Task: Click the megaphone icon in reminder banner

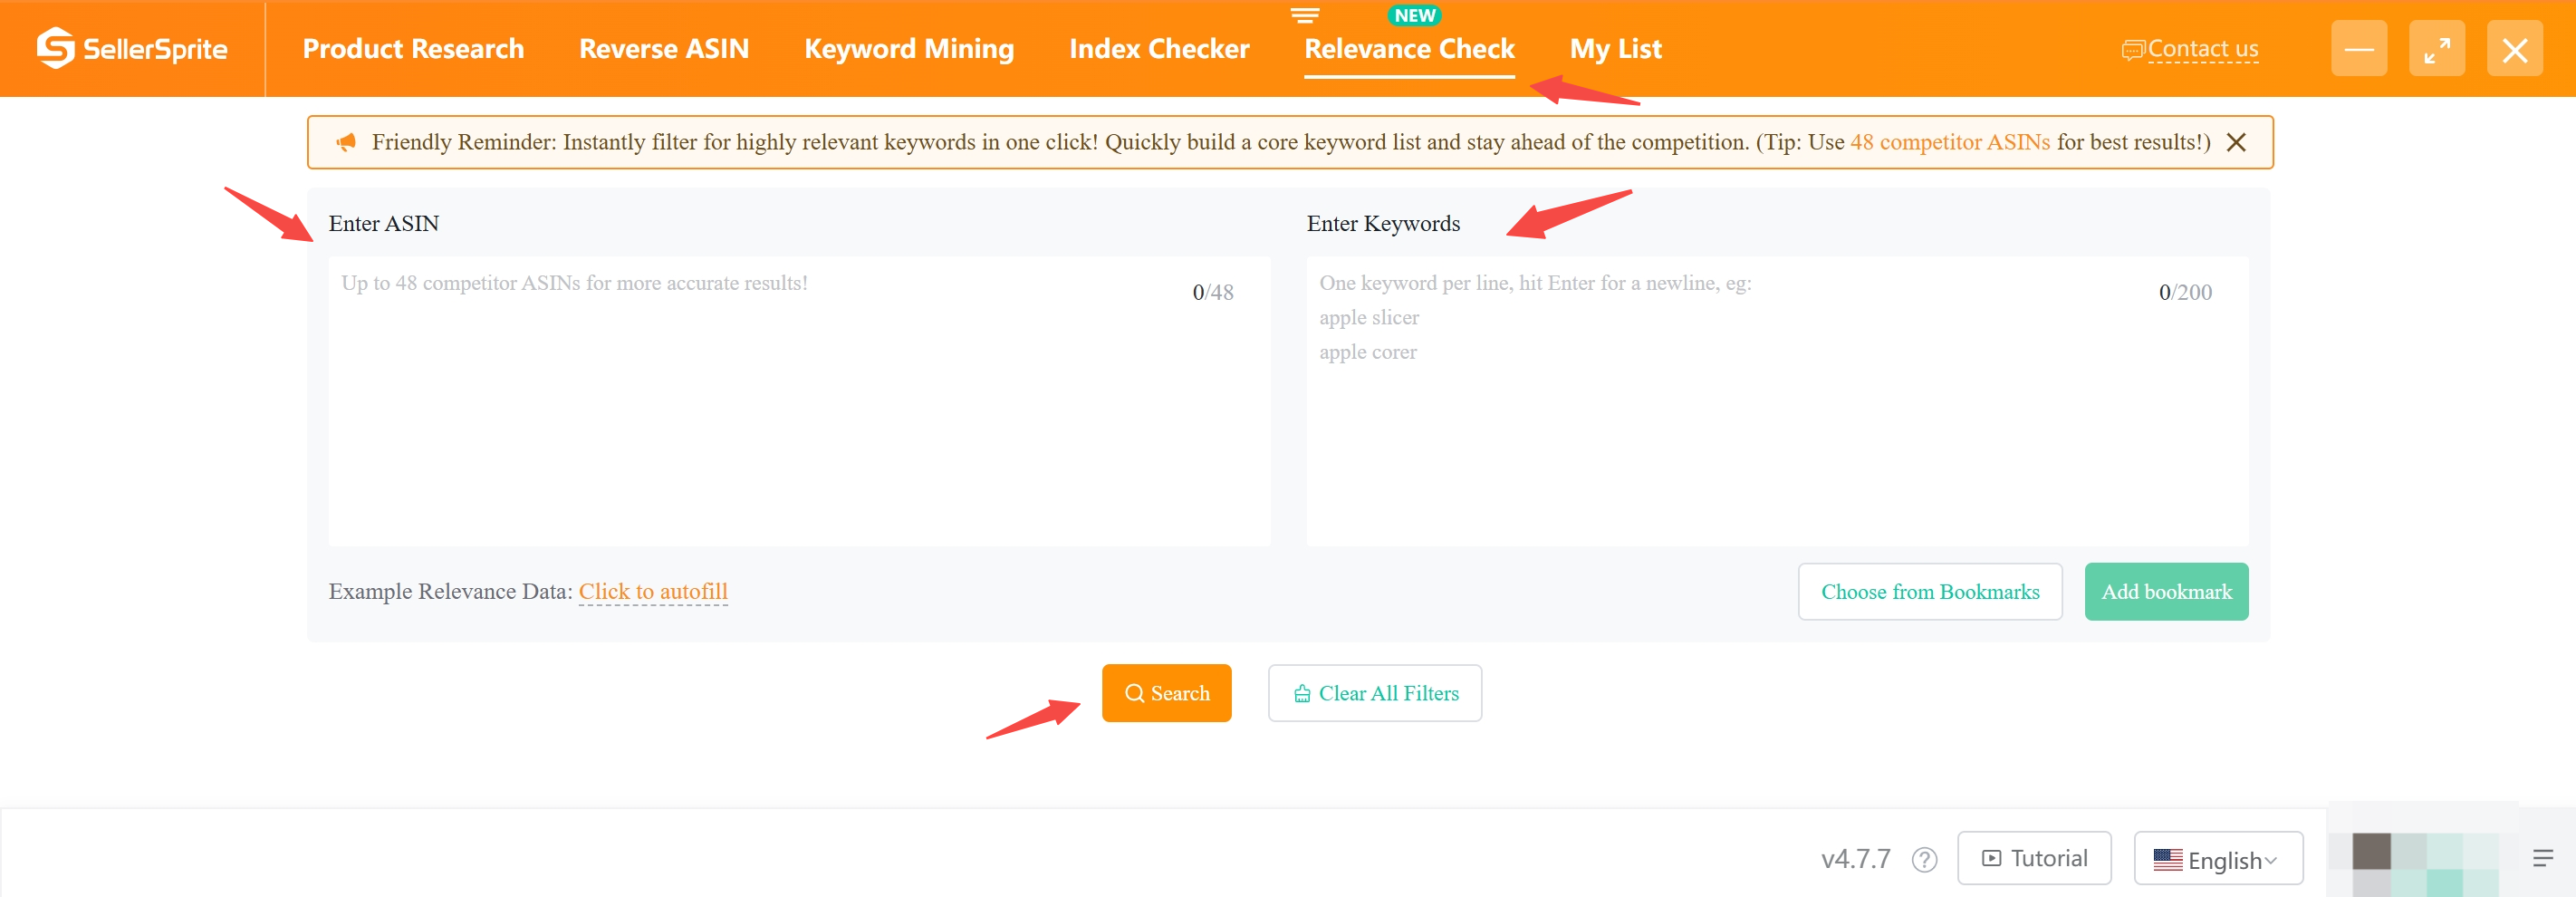Action: [346, 143]
